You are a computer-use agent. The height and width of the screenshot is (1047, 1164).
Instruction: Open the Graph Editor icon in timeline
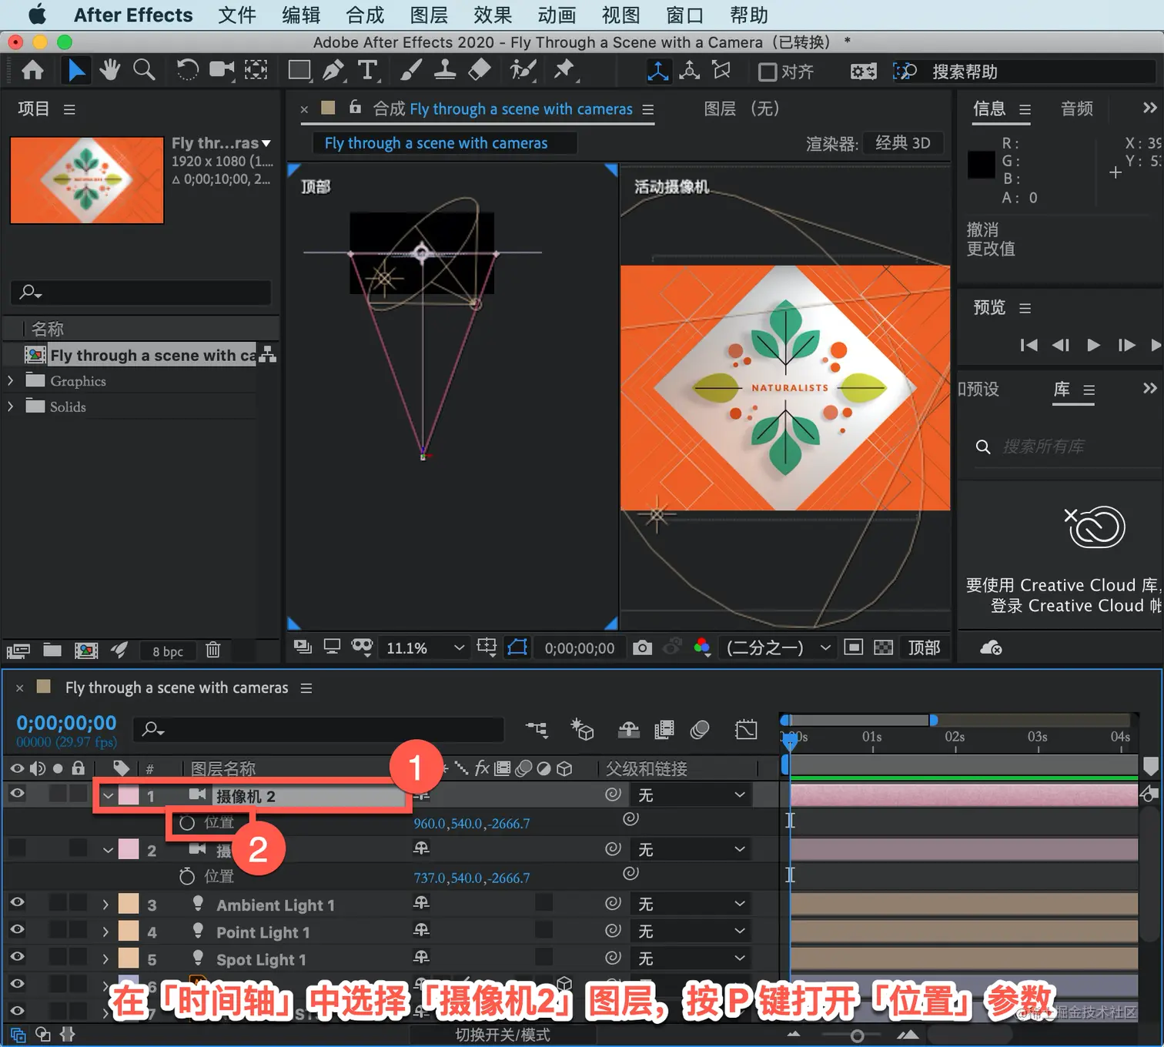pyautogui.click(x=746, y=729)
